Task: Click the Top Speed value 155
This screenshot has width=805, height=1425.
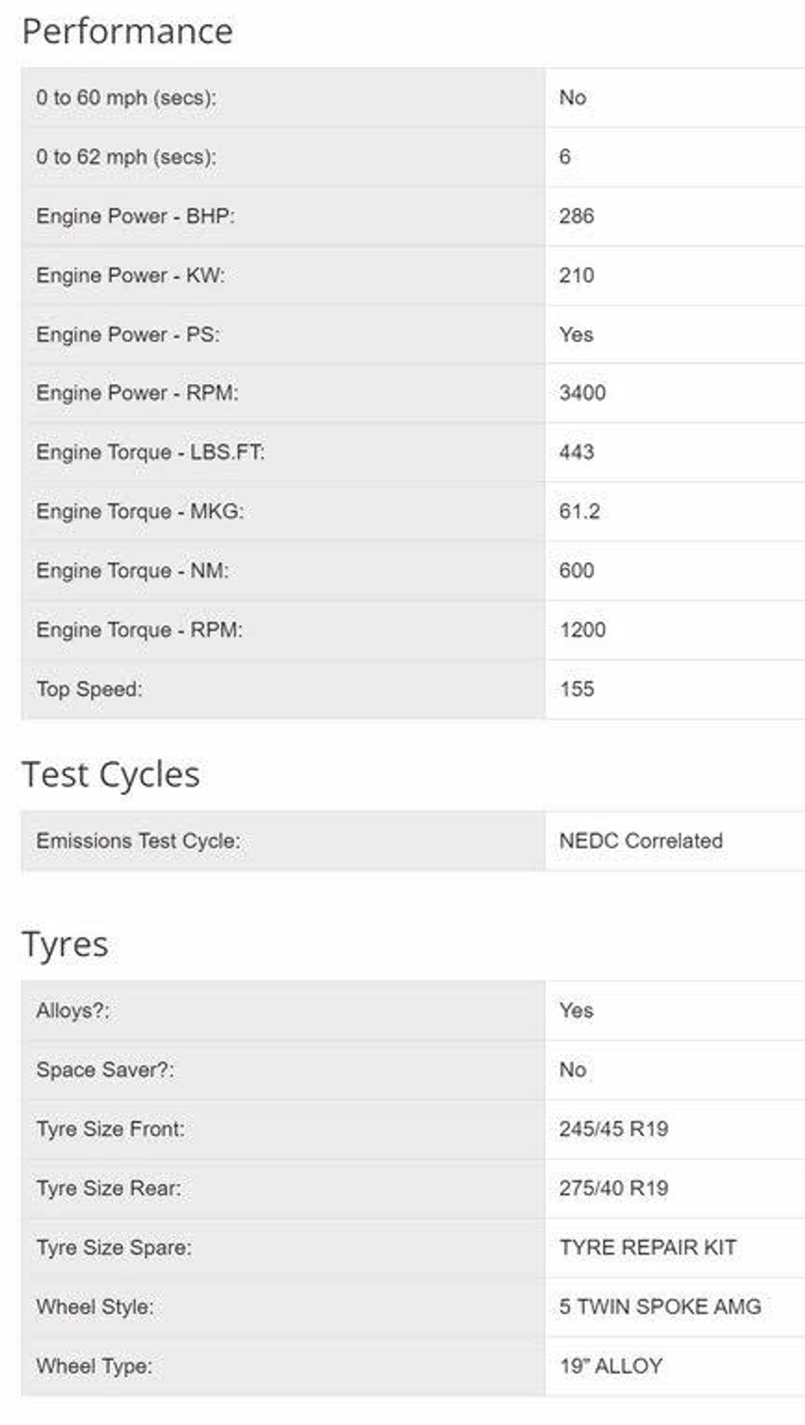Action: [576, 689]
